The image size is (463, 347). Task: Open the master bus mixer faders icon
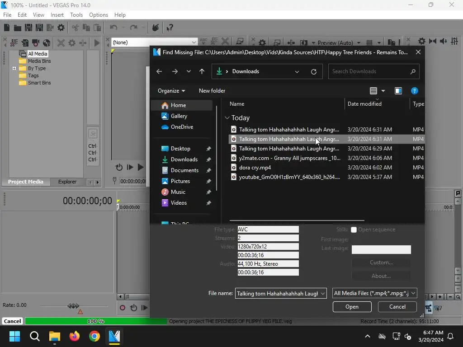454,41
